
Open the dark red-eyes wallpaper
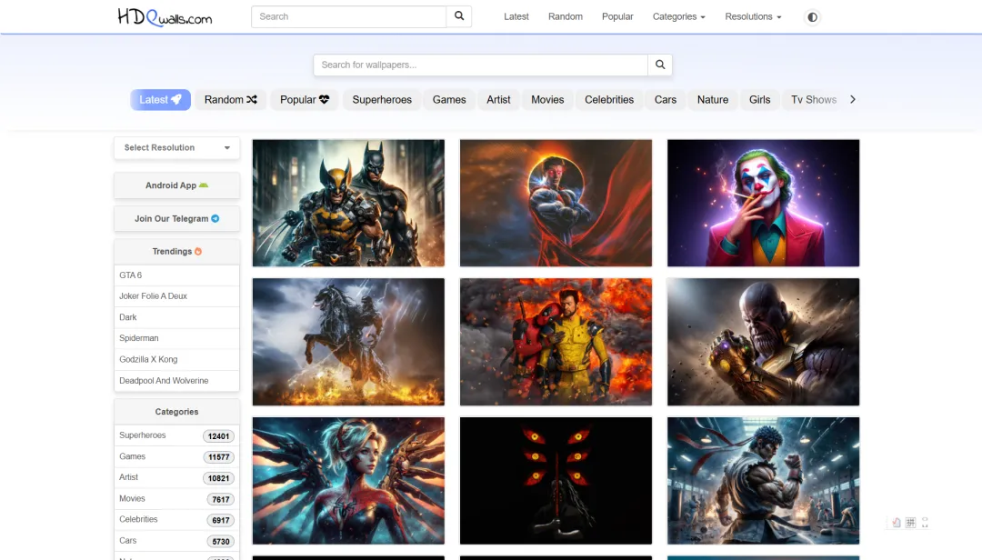coord(556,480)
